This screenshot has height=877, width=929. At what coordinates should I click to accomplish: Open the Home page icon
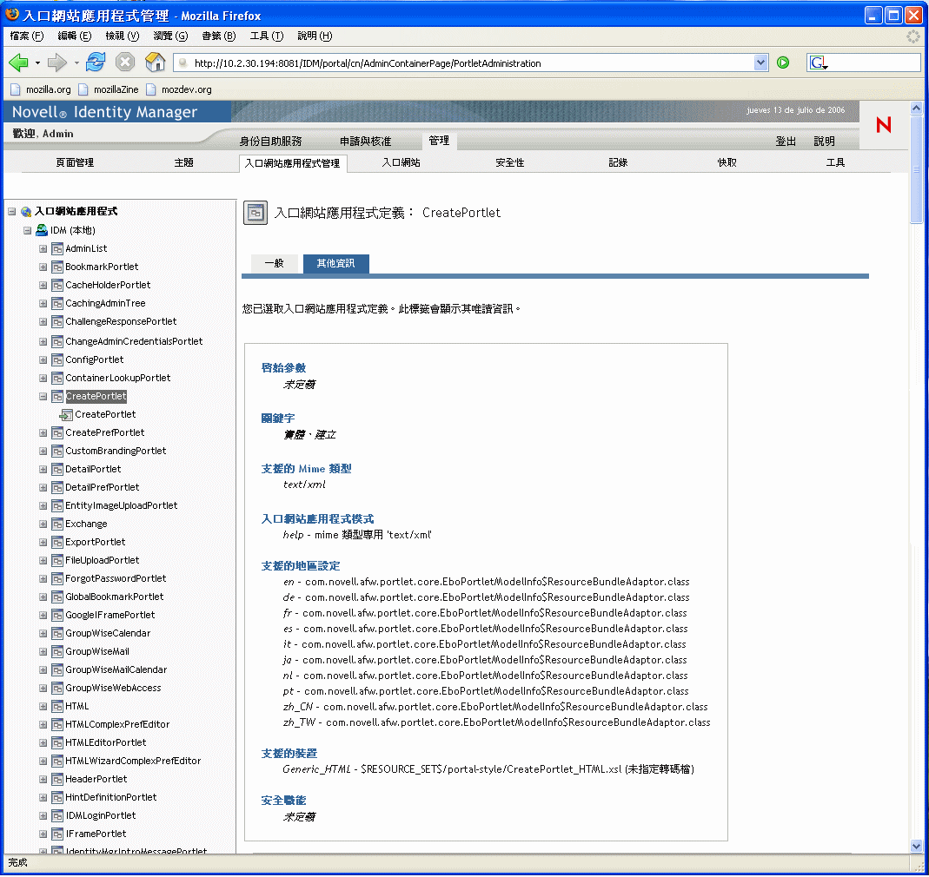click(x=156, y=62)
